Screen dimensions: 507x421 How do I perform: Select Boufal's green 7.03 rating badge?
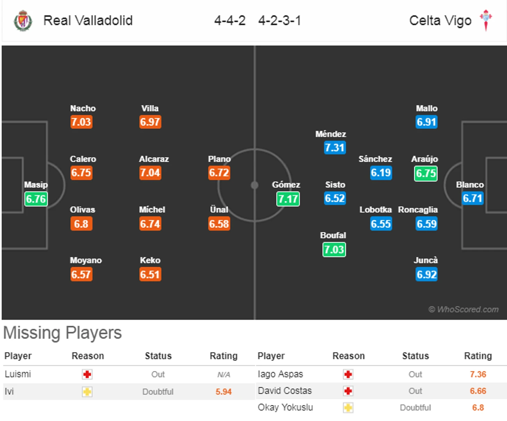click(334, 250)
